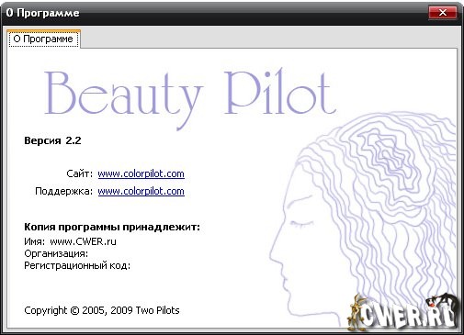Select the О Программе tab

click(43, 39)
